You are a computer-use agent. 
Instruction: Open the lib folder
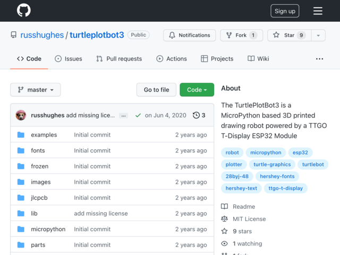34,214
